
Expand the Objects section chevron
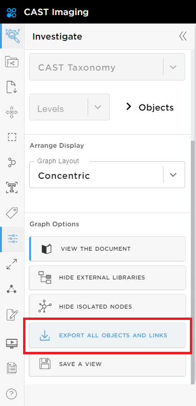click(x=129, y=106)
